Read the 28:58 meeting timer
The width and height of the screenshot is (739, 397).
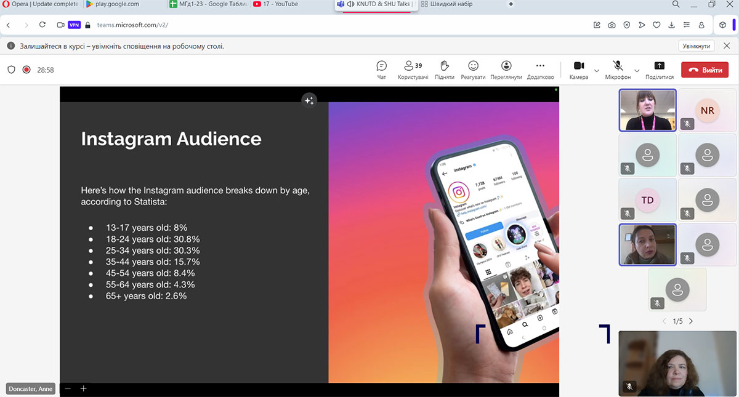tap(46, 70)
